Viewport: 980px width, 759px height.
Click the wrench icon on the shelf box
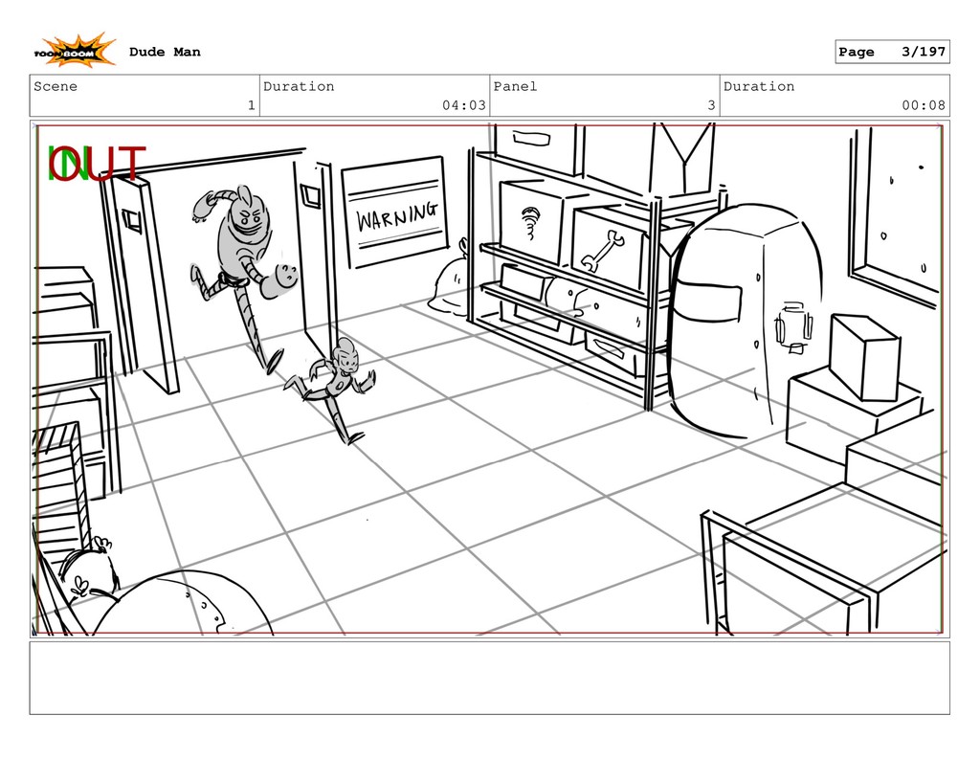point(604,250)
